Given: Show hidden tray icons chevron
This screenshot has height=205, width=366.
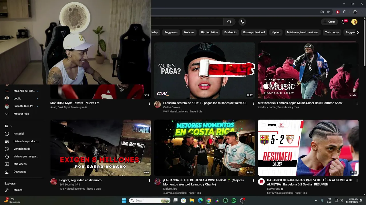Looking at the screenshot, I should (316, 200).
